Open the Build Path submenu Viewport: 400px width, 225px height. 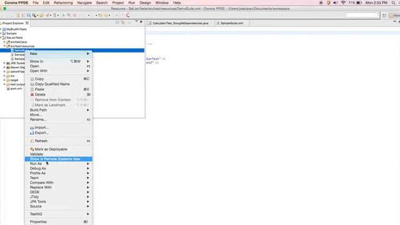[59, 110]
